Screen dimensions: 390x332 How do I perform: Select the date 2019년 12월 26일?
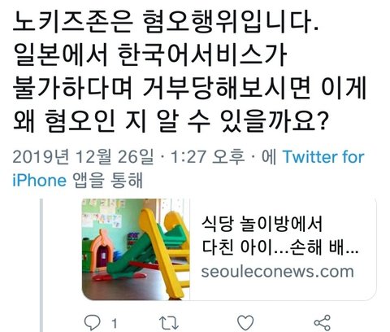83,157
